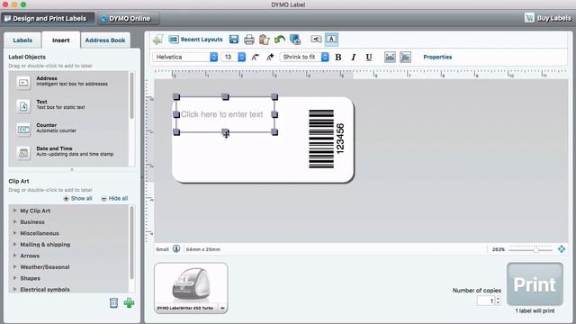Open the font size 13 dropdown
The width and height of the screenshot is (576, 324).
(241, 57)
